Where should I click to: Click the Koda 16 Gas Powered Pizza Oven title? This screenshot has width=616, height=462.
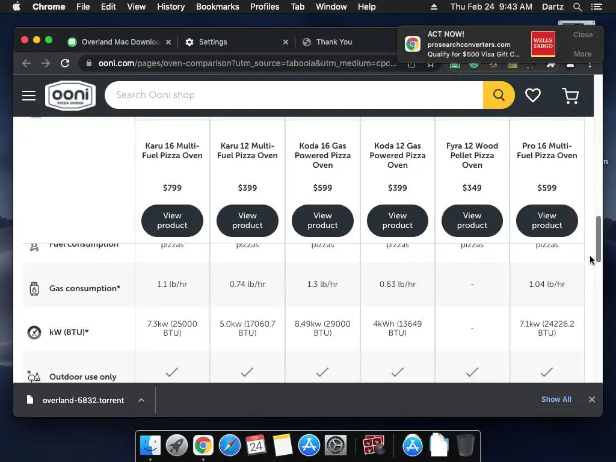(x=322, y=155)
